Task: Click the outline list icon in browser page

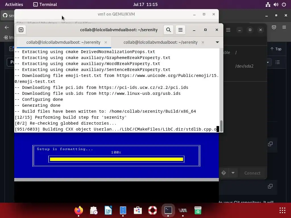Action: 278,62
